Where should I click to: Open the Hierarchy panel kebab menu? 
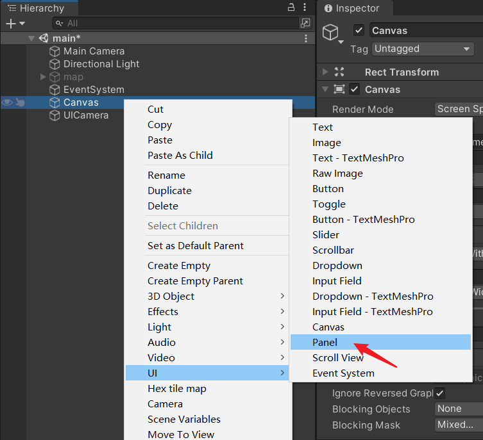[305, 8]
